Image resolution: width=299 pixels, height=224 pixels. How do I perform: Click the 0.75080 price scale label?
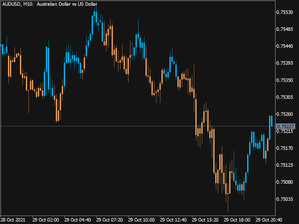285,182
